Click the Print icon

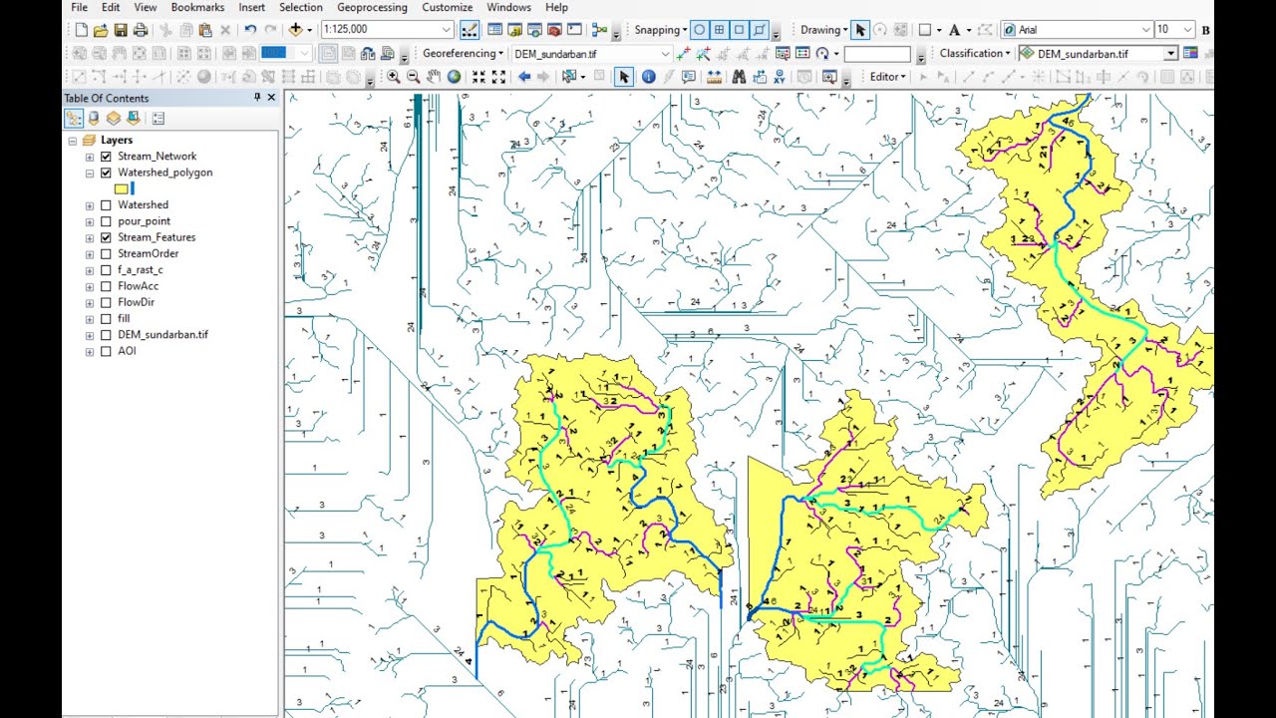(x=141, y=30)
